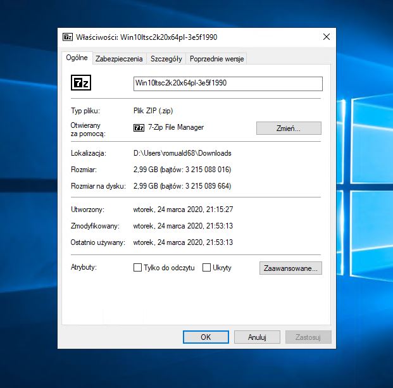
Task: Cancel with the Anuluj button
Action: click(x=257, y=337)
